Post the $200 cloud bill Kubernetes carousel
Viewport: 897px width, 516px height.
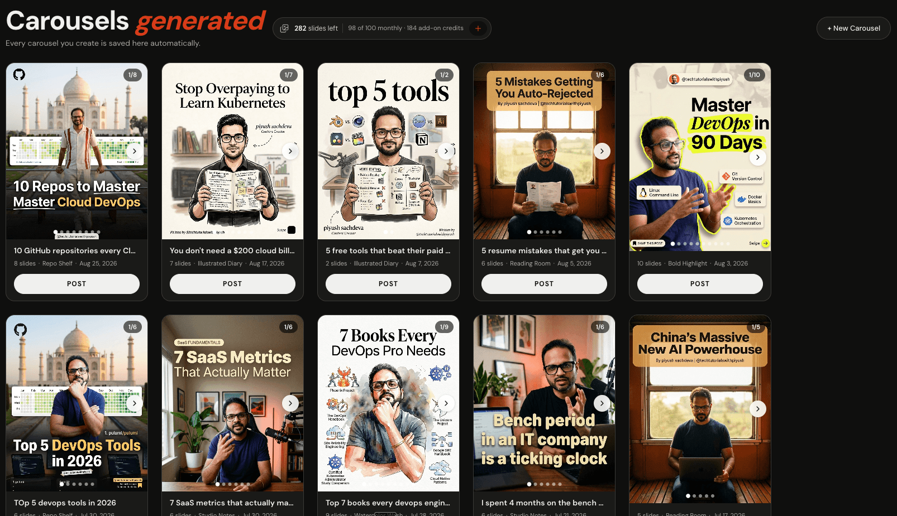tap(232, 284)
